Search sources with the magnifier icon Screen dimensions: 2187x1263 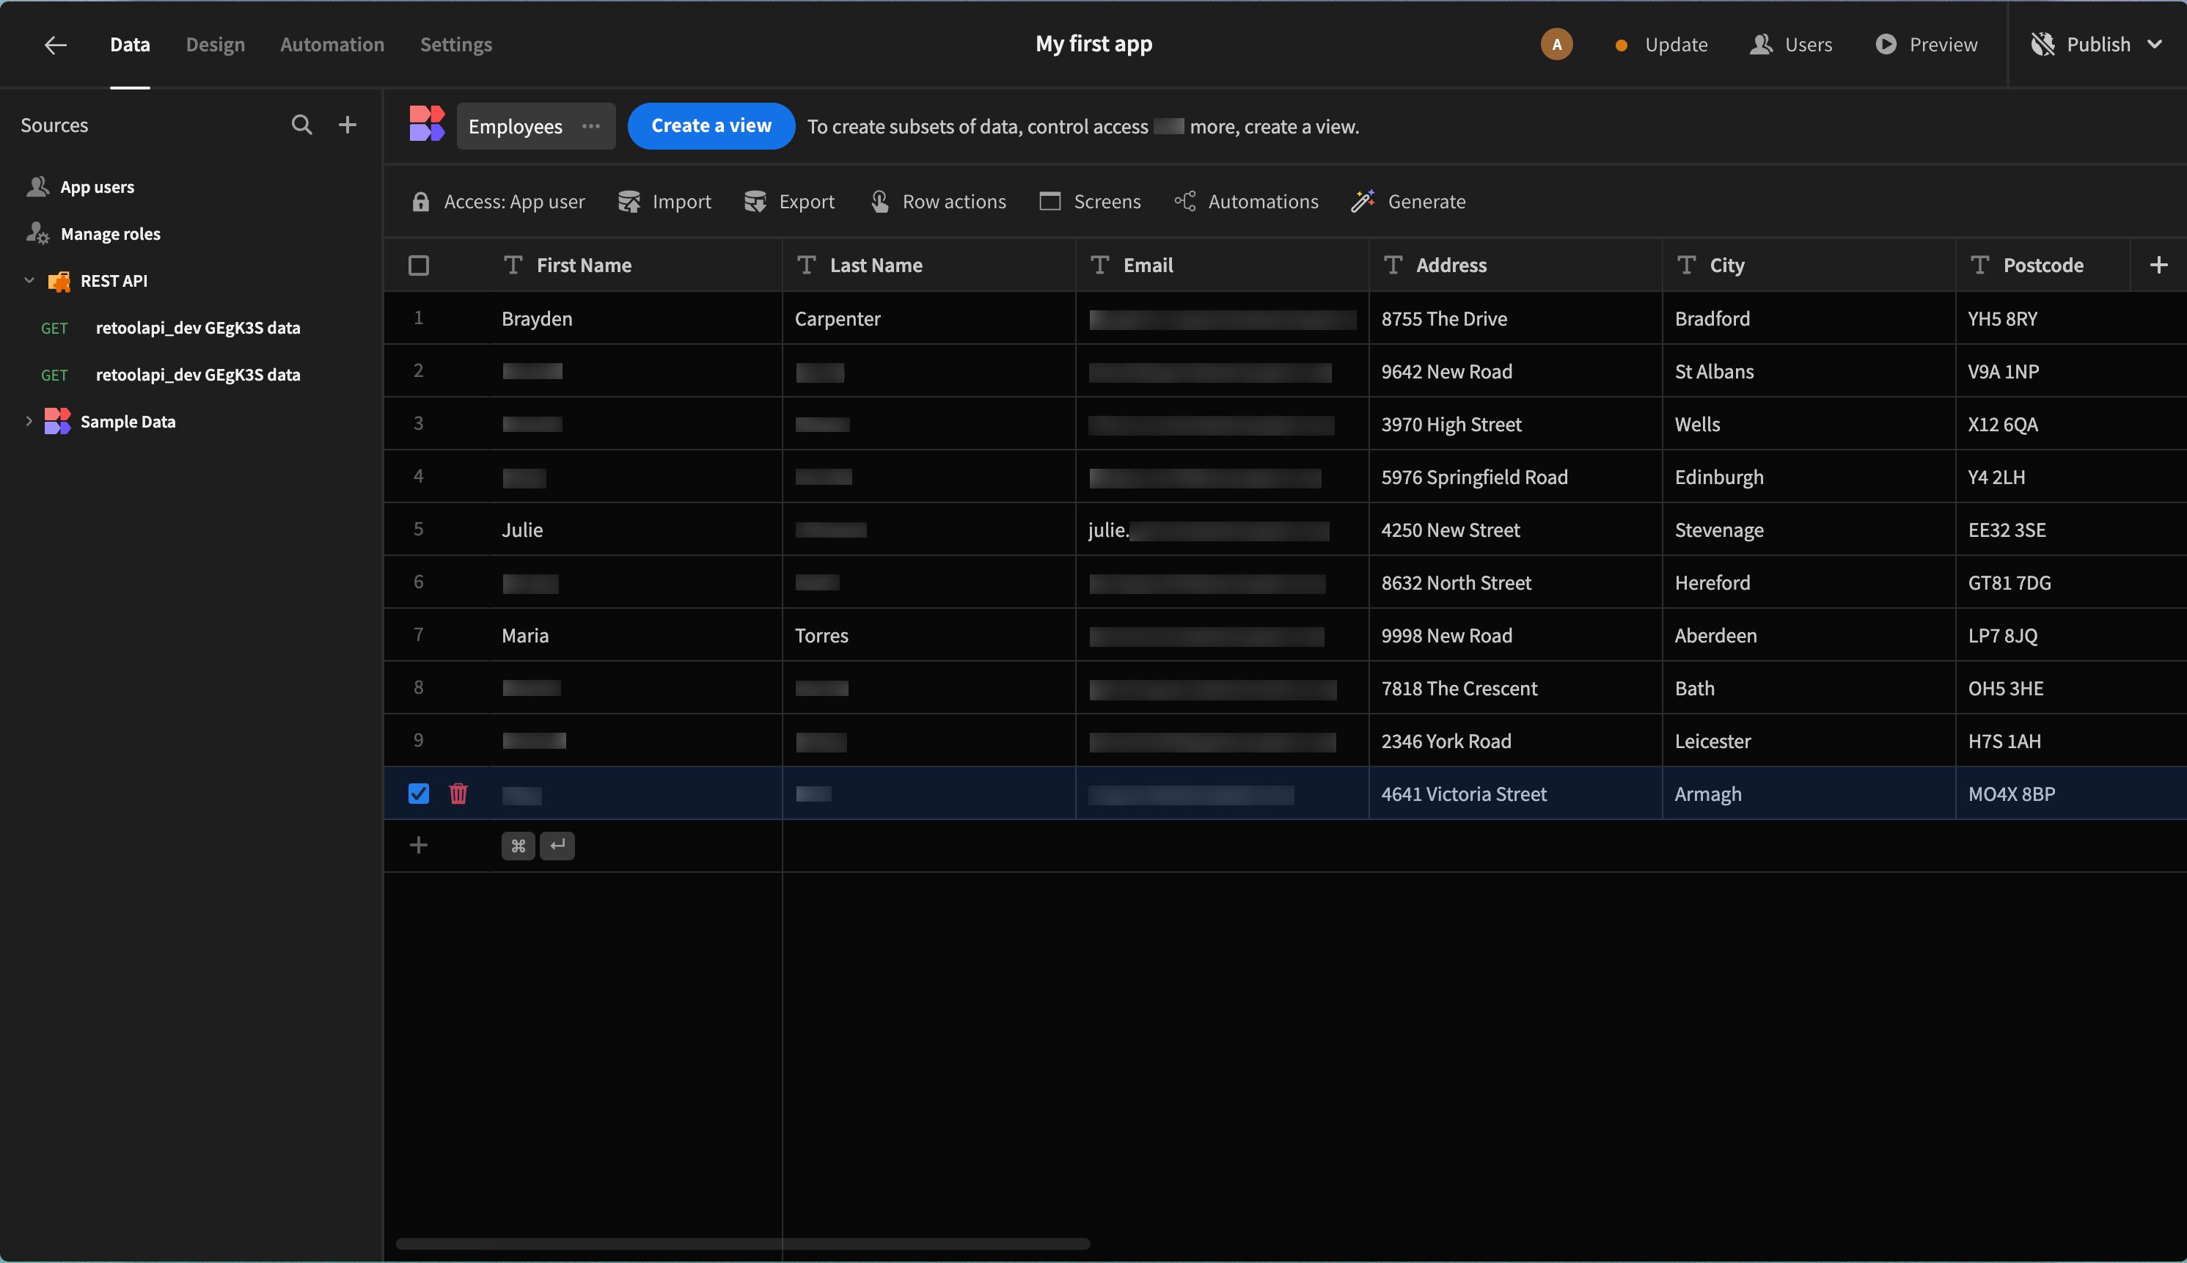[301, 125]
